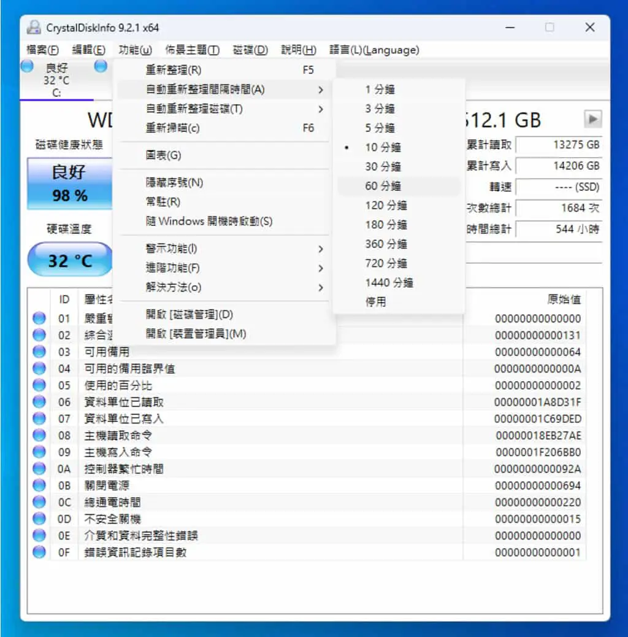This screenshot has width=628, height=637.
Task: Click status orb of attribute 03 可用備用
Action: click(39, 352)
